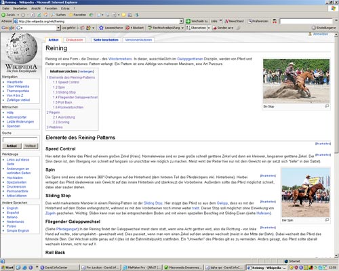Click the Senden an button

[x=223, y=28]
